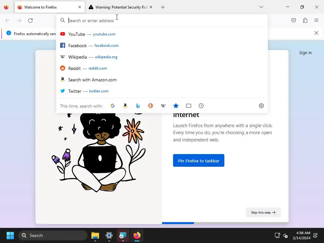Open Settings gear from taskbar
This screenshot has width=324, height=243.
pos(109,235)
